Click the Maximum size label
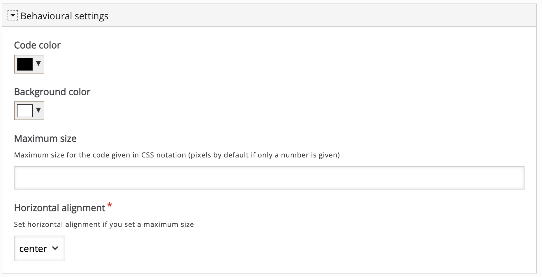The height and width of the screenshot is (277, 542). [45, 138]
